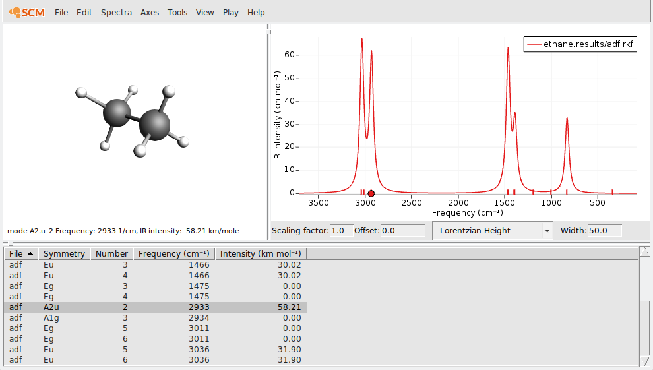This screenshot has width=653, height=370.
Task: Click the SCM logo icon
Action: pos(27,13)
